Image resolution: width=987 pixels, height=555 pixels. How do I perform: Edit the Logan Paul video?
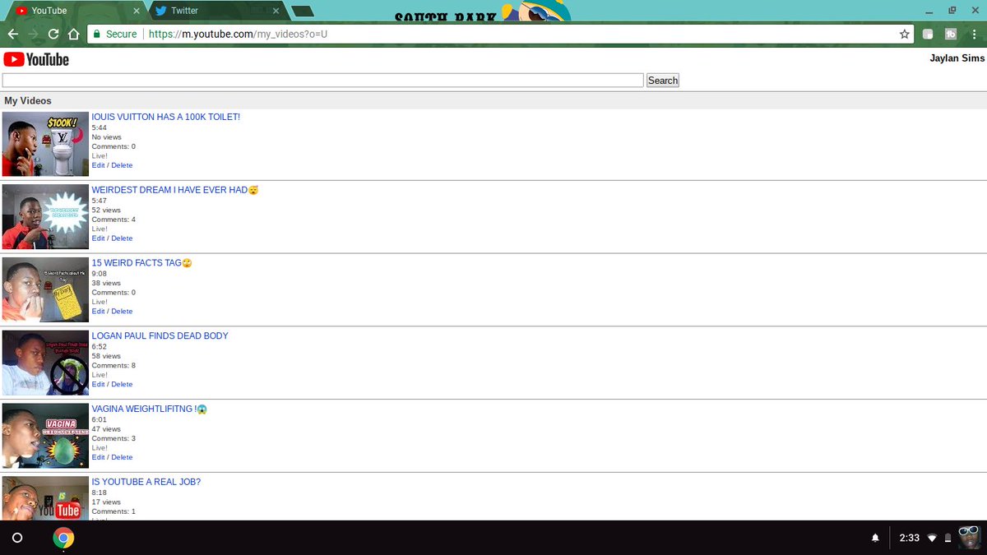(98, 384)
